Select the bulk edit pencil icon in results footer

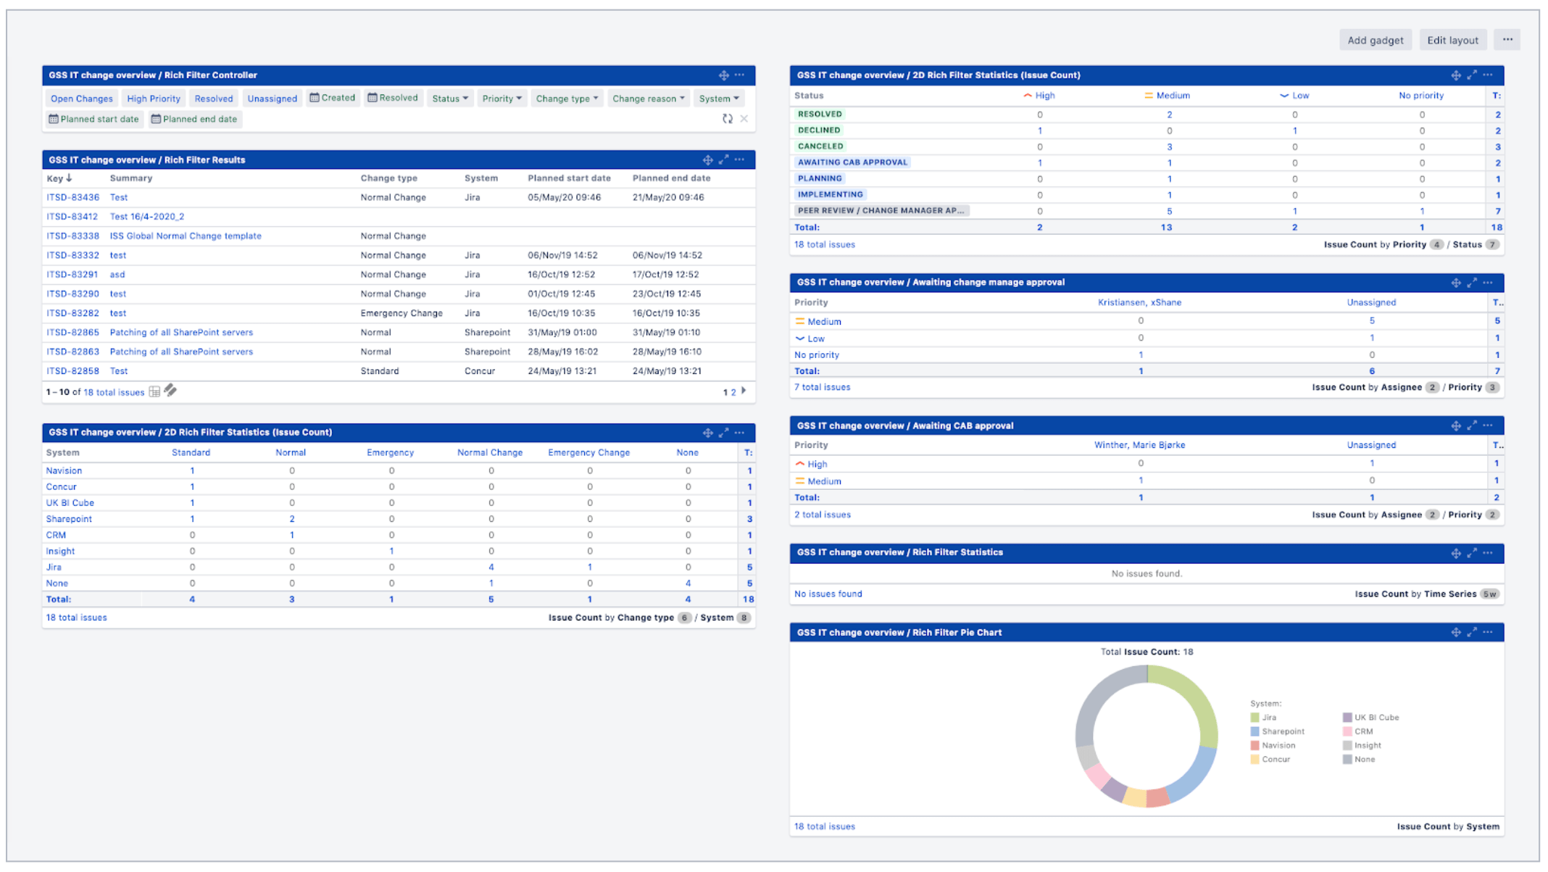point(170,391)
